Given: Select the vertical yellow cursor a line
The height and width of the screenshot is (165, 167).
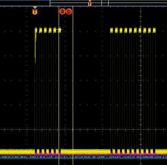Looking at the screenshot, I should pyautogui.click(x=59, y=86).
